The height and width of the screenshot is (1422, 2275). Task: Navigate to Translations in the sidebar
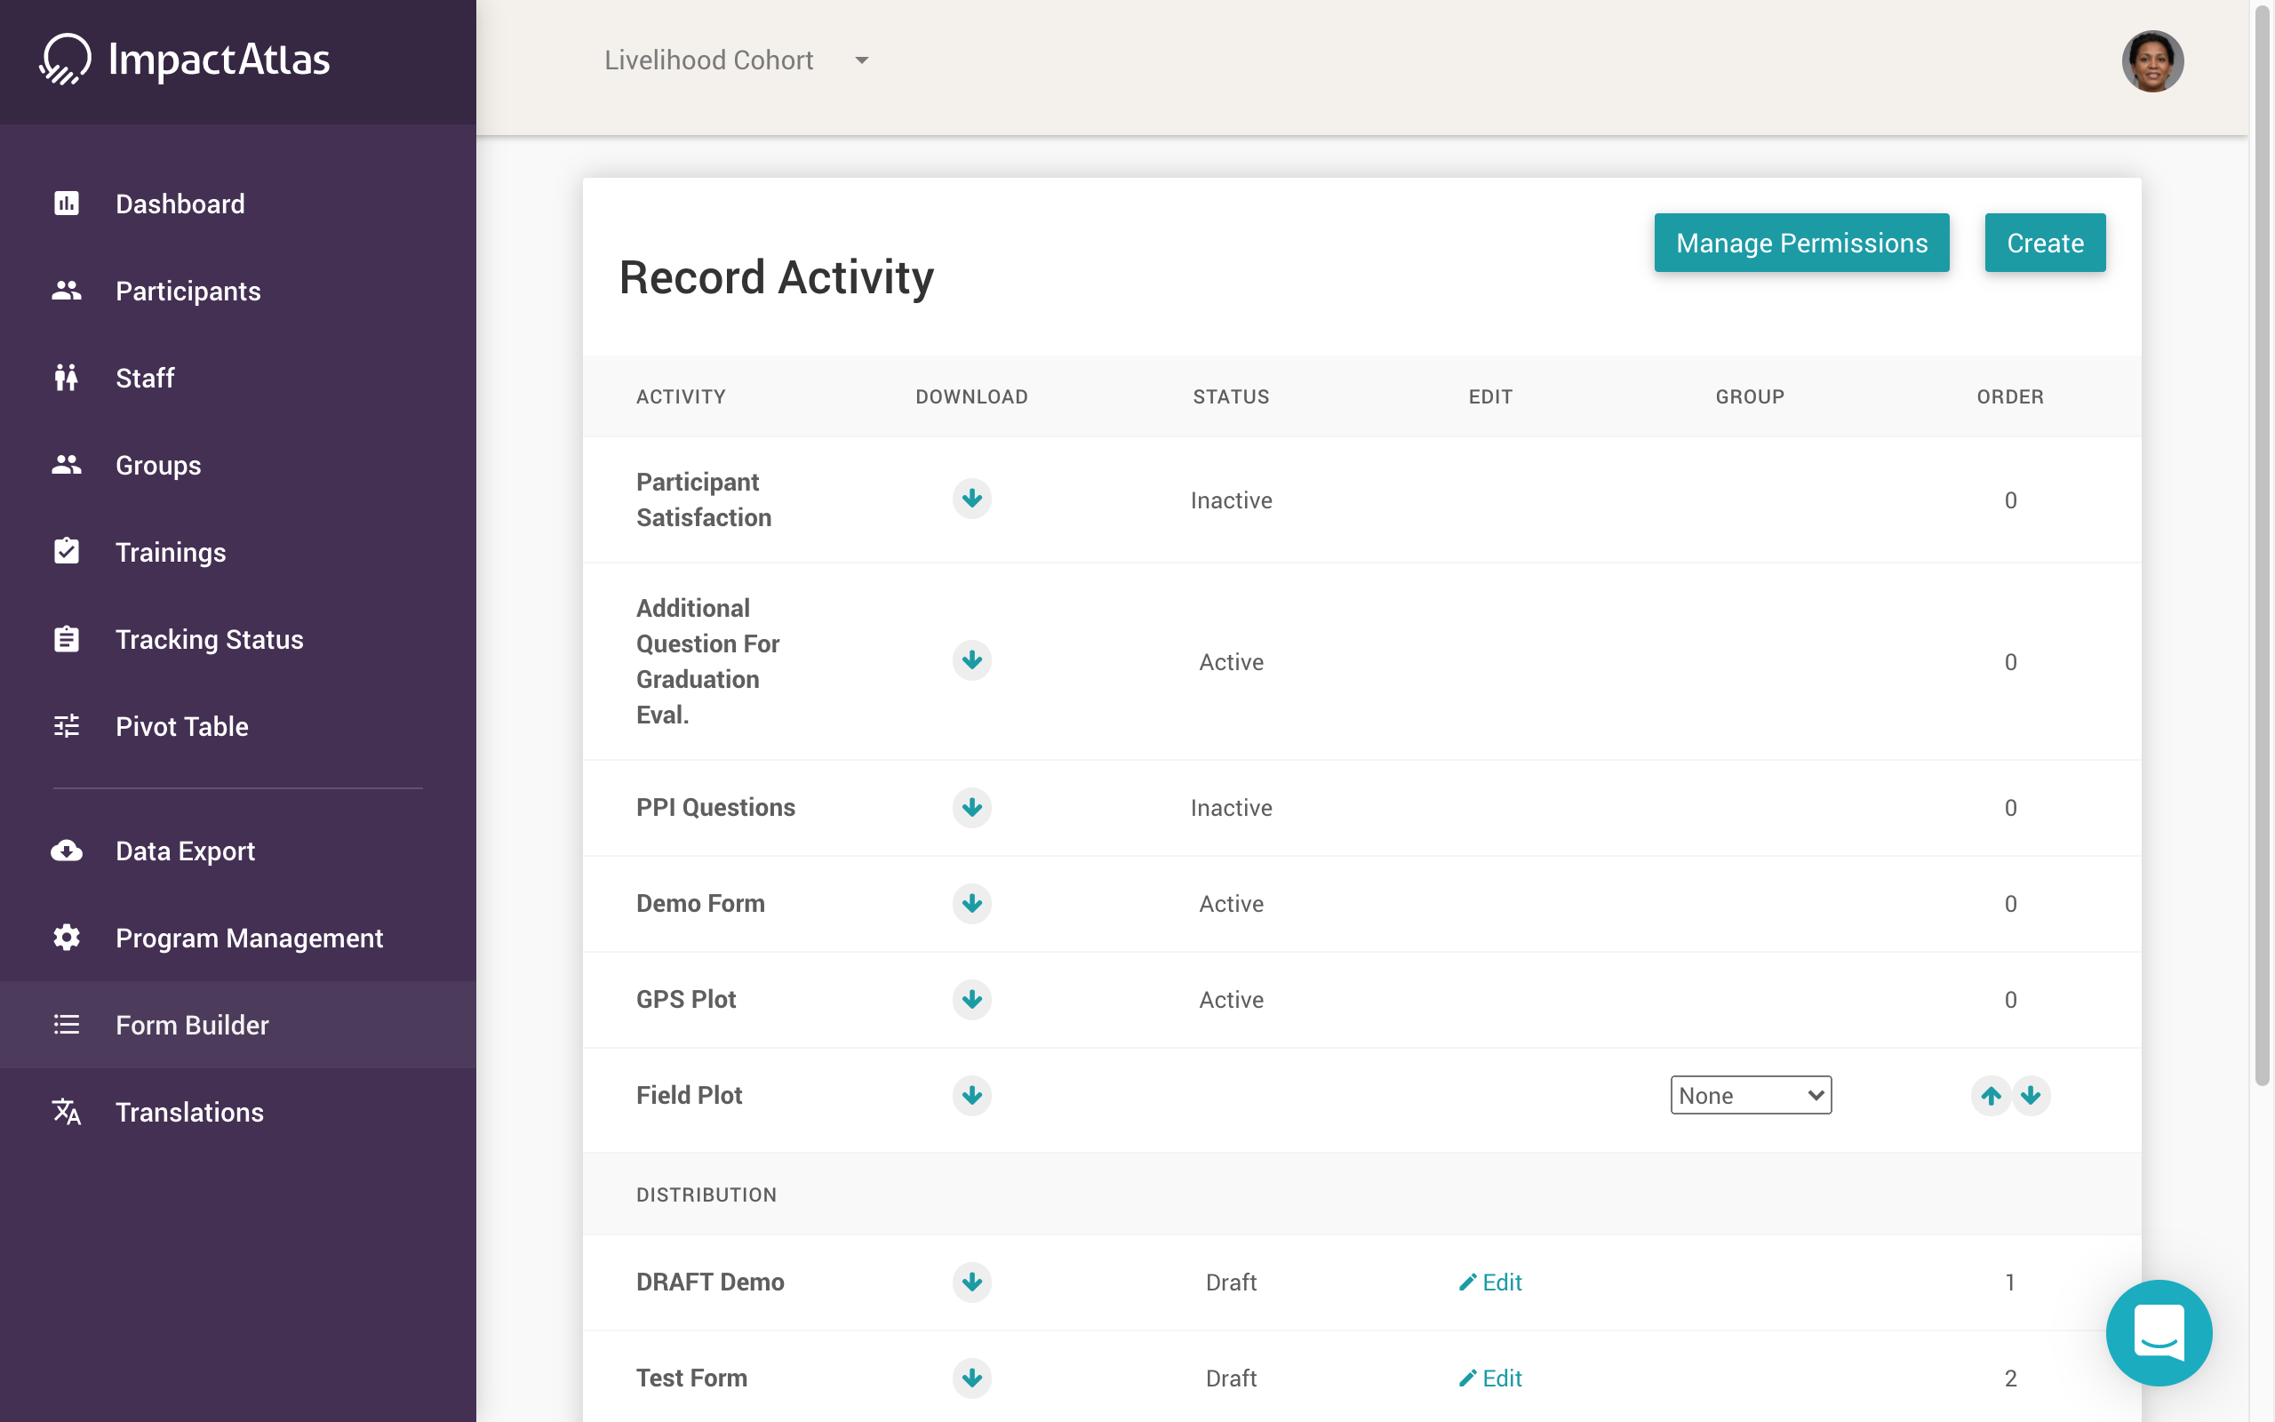189,1112
